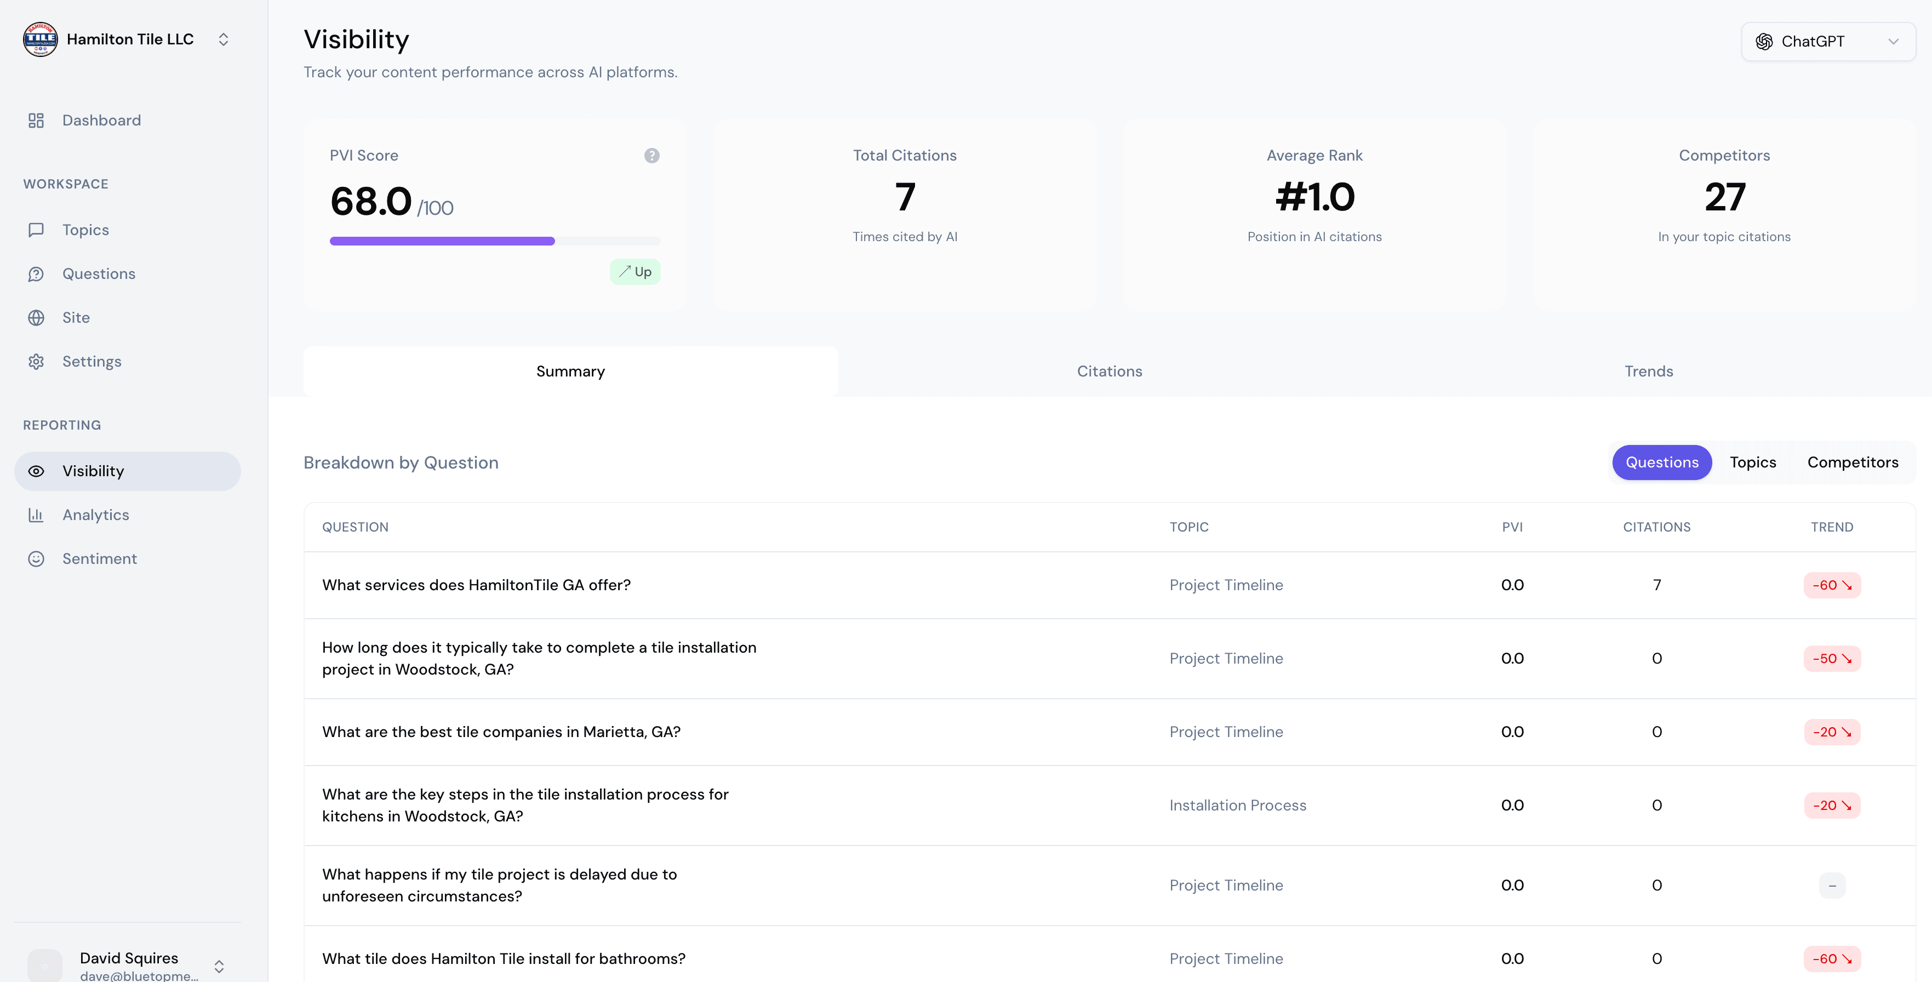Select the question about HamiltonTile GA services

(476, 585)
